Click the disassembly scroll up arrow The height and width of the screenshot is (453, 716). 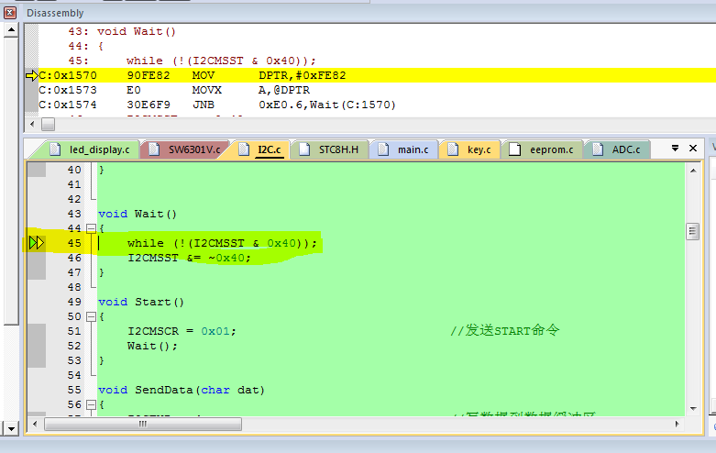pos(11,30)
